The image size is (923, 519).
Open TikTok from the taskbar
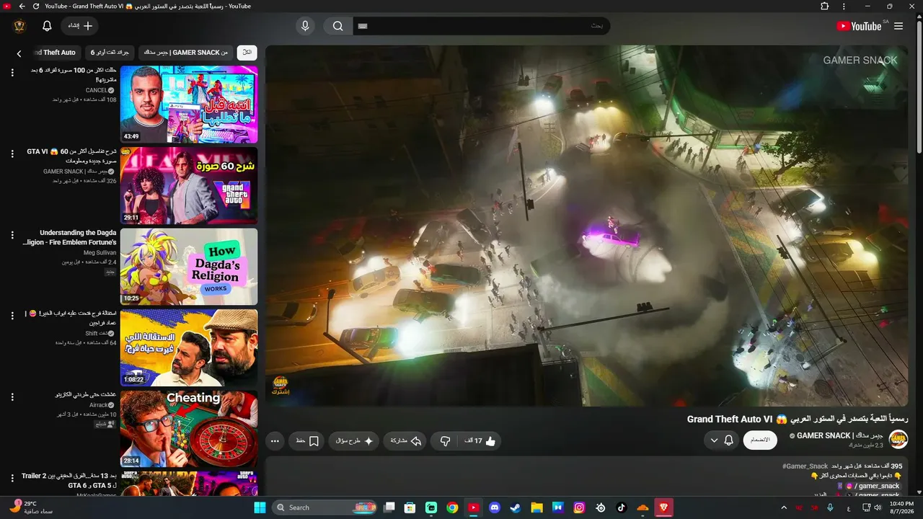[622, 507]
